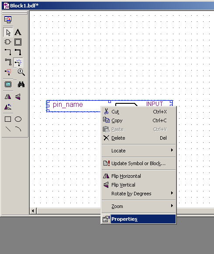
Task: Toggle full screen view icon
Action: point(8,85)
